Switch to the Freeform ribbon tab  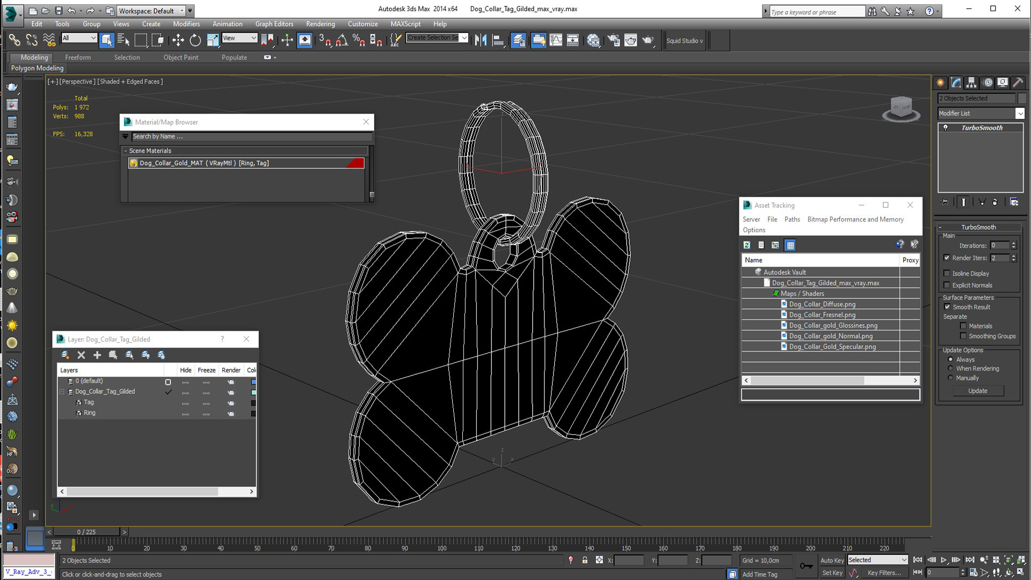coord(78,57)
